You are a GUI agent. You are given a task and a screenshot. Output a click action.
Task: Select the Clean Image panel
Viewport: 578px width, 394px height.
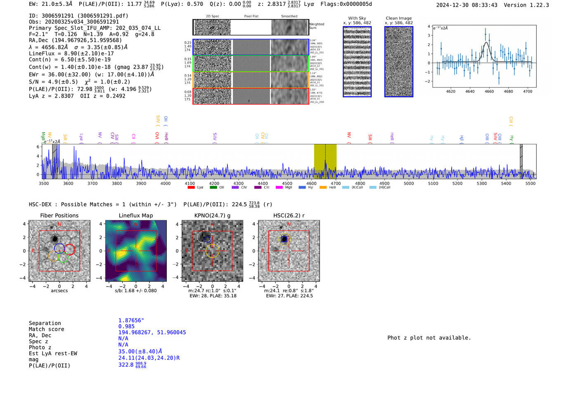(x=399, y=62)
